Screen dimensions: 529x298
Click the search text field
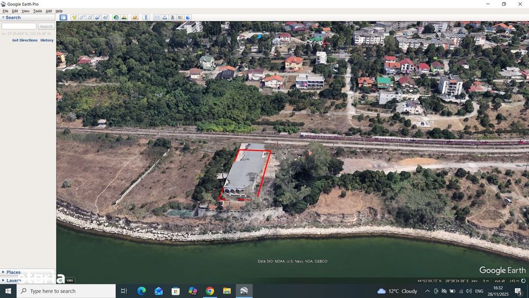click(19, 26)
